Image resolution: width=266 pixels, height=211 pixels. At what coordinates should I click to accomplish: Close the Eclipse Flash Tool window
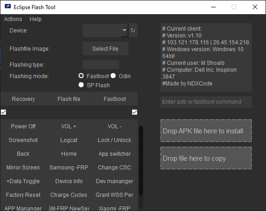(x=255, y=7)
